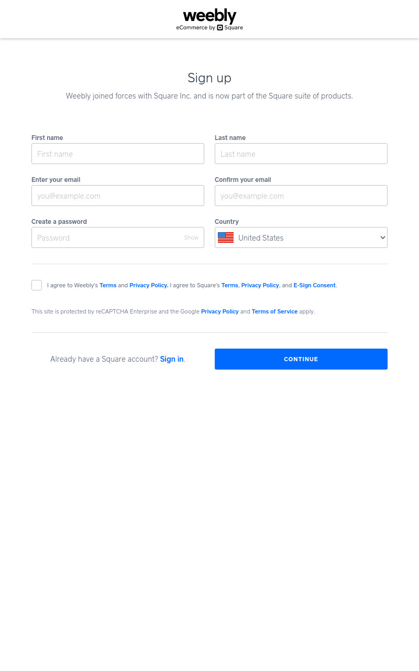
Task: Check the agree to terms checkbox
Action: click(37, 285)
